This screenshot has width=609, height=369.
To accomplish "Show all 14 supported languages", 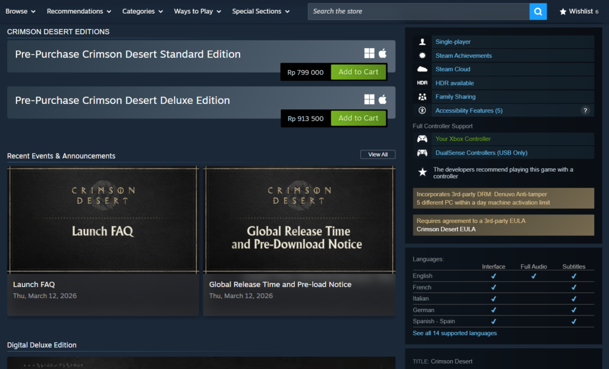I will (x=454, y=333).
